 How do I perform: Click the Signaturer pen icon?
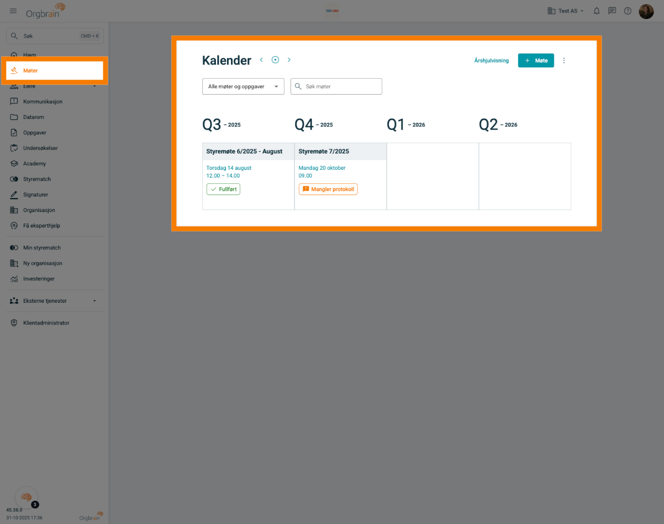click(14, 195)
